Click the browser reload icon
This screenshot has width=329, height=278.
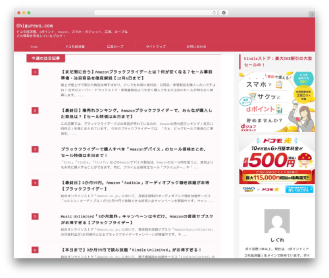coord(214,12)
